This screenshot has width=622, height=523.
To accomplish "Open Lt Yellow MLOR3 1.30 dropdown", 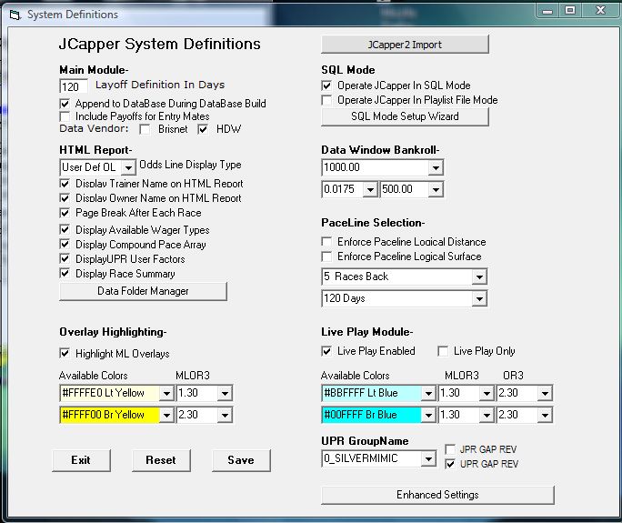I will click(225, 393).
